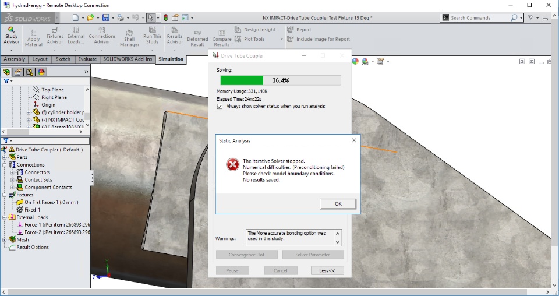
Task: Open Results Advisor
Action: pos(175,36)
